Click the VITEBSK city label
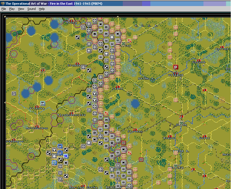The height and width of the screenshot is (189, 231). pos(176,75)
